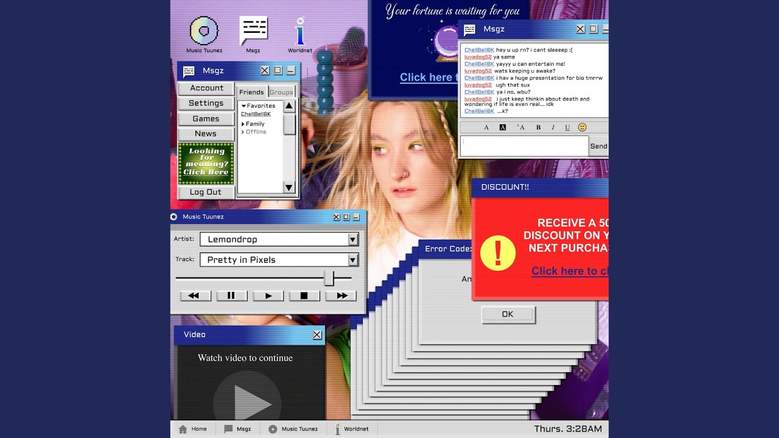Change font size with the double-A icon
This screenshot has height=438, width=779.
[x=520, y=127]
